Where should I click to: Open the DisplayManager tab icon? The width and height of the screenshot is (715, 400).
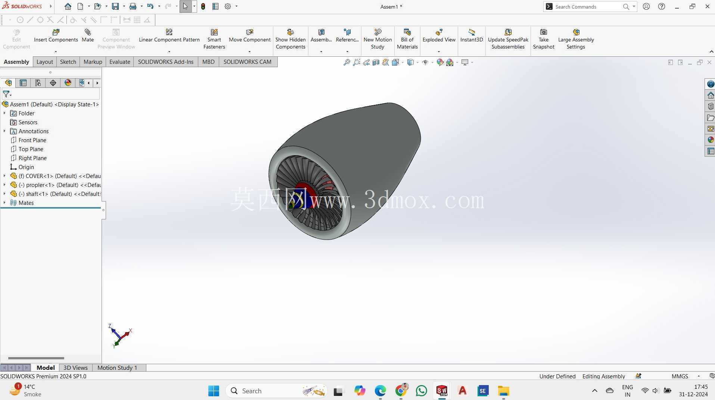point(68,83)
